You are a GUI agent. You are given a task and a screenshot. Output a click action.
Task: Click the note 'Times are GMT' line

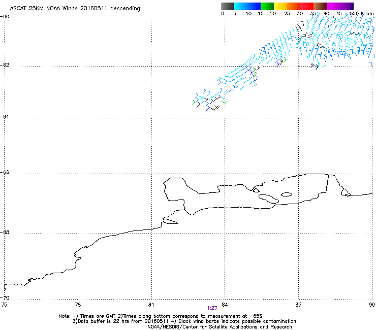tap(161, 316)
